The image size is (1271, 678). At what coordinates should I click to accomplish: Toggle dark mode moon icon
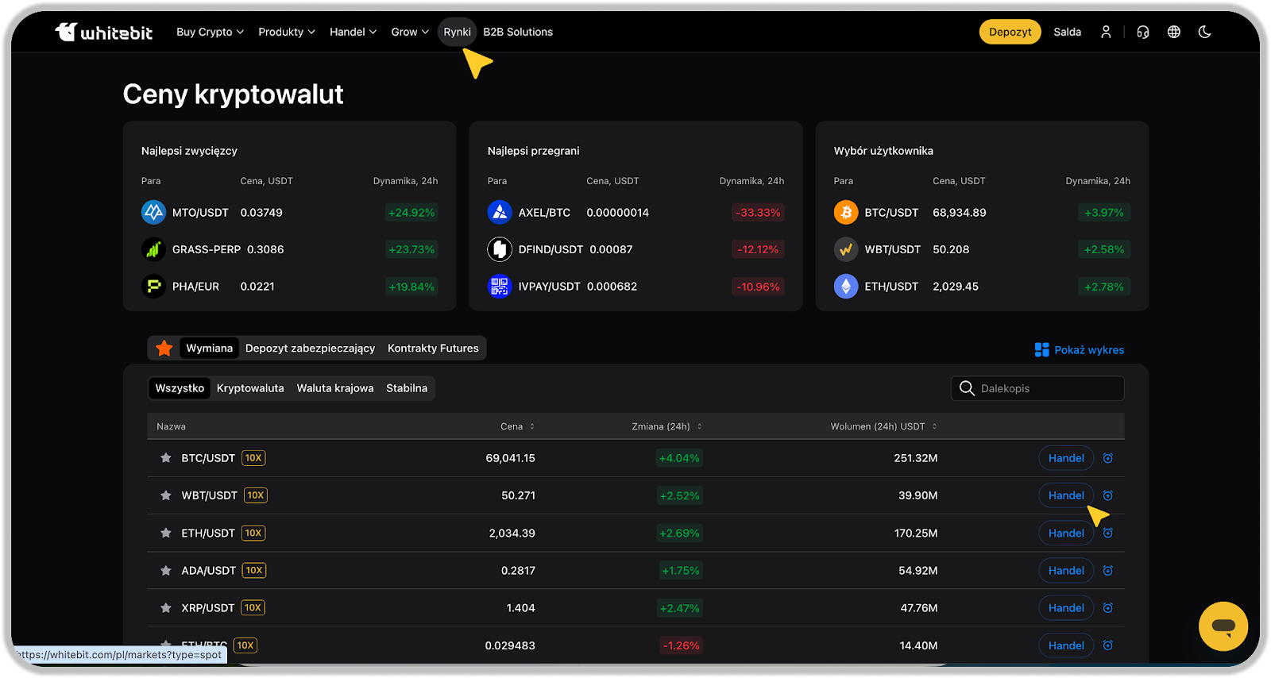click(x=1205, y=32)
